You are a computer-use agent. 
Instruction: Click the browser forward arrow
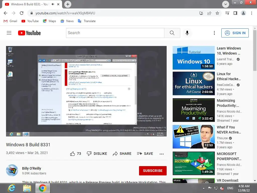(x=14, y=13)
